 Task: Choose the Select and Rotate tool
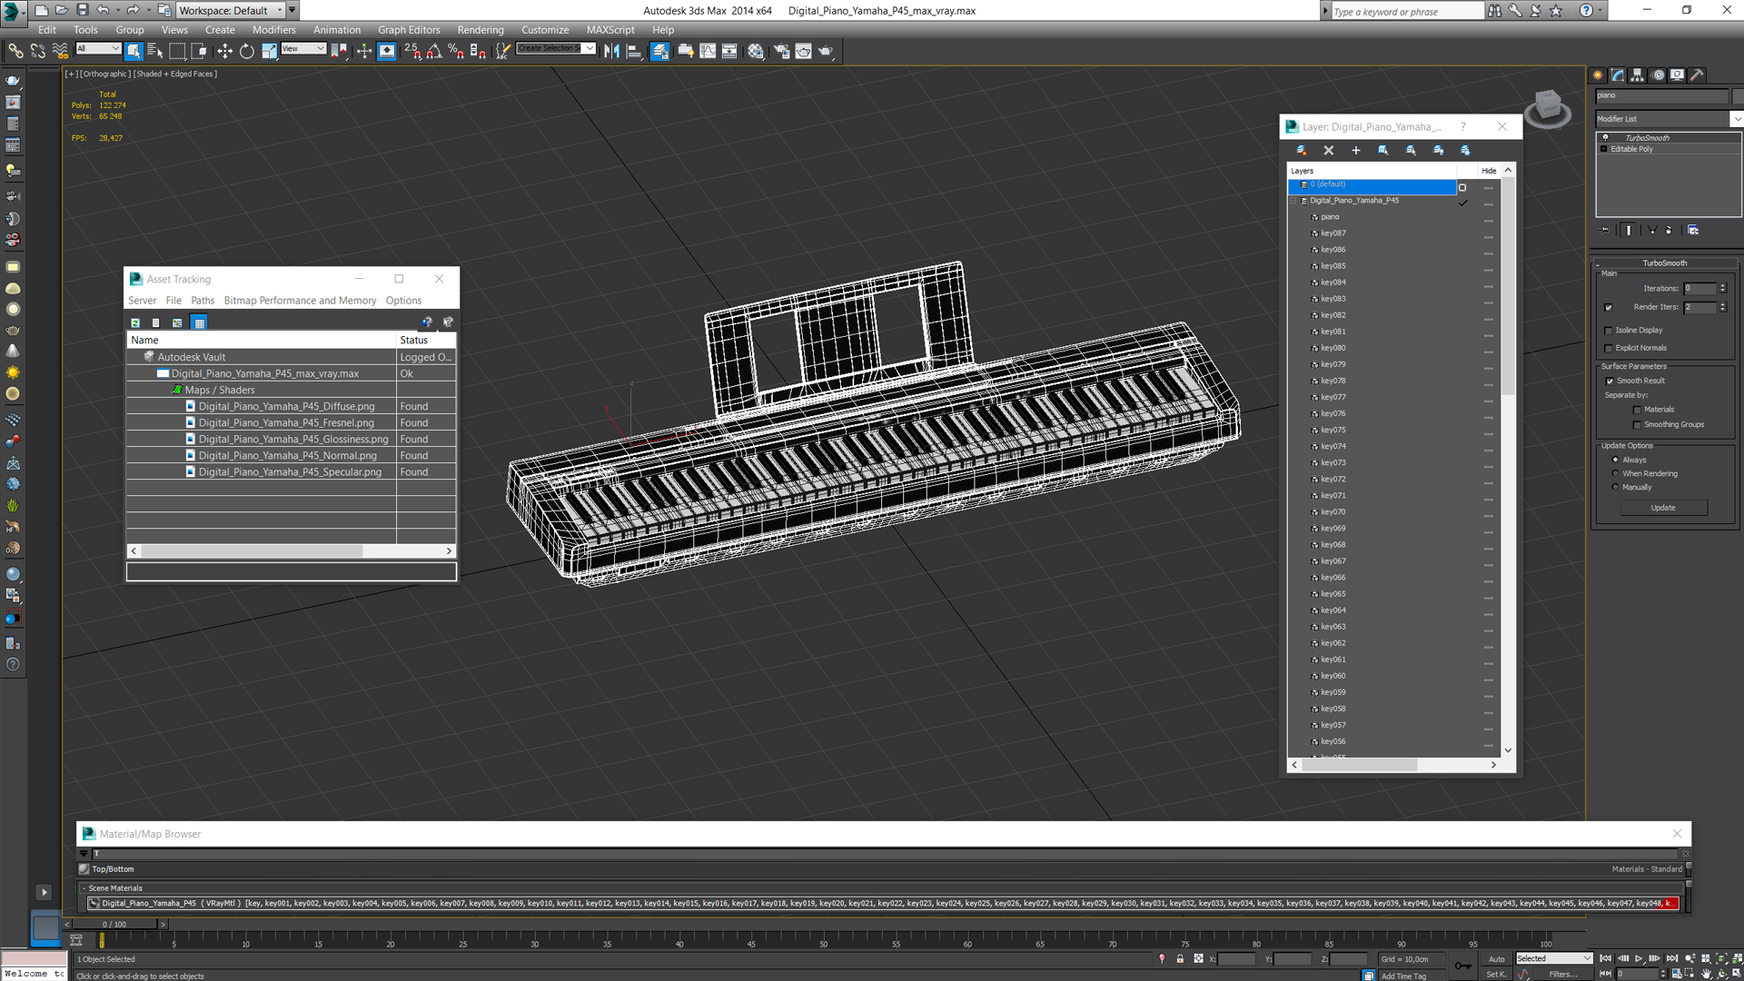click(246, 52)
